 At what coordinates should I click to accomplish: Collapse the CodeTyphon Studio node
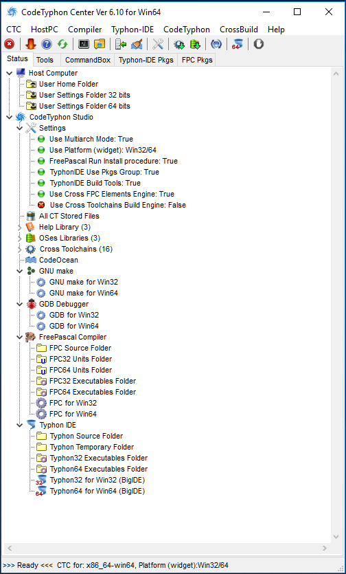click(9, 117)
